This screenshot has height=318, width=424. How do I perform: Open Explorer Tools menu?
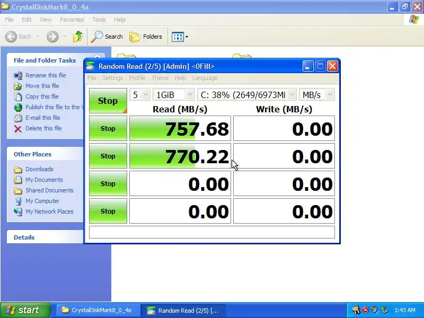pos(99,20)
